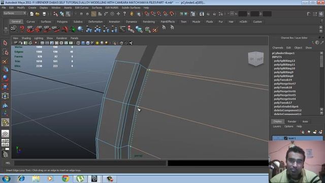Viewport: 325px width, 183px height.
Task: Toggle snap to grids magnet icon
Action: click(147, 14)
